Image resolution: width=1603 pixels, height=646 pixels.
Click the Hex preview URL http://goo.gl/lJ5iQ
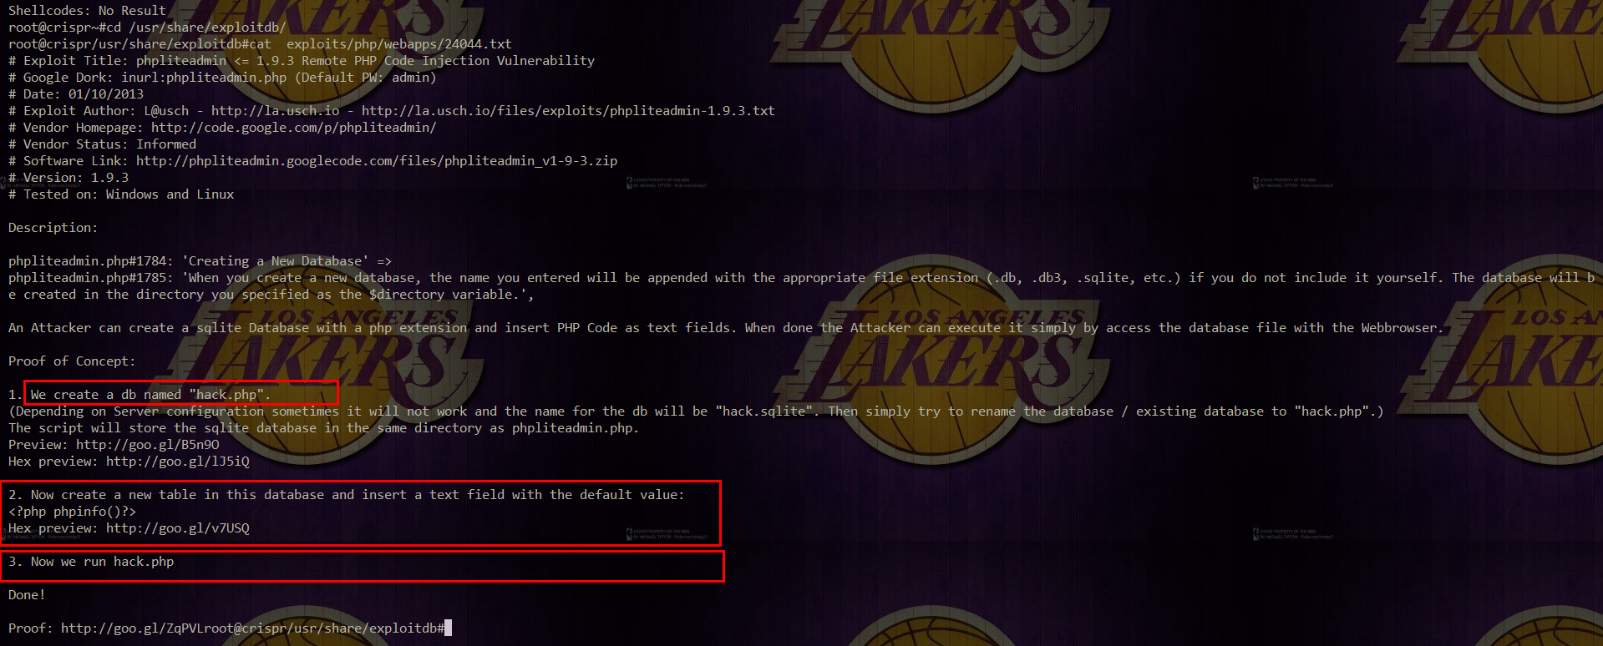click(178, 462)
